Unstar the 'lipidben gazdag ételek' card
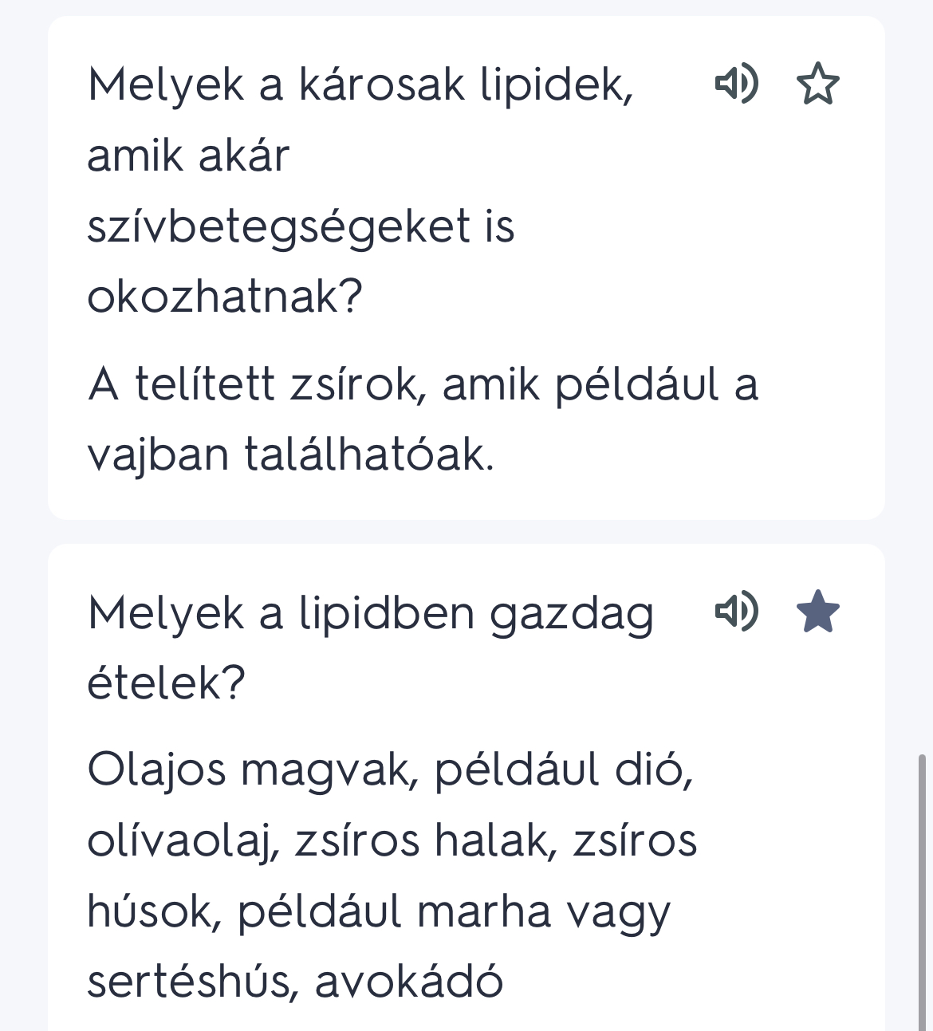933x1031 pixels. pos(818,612)
